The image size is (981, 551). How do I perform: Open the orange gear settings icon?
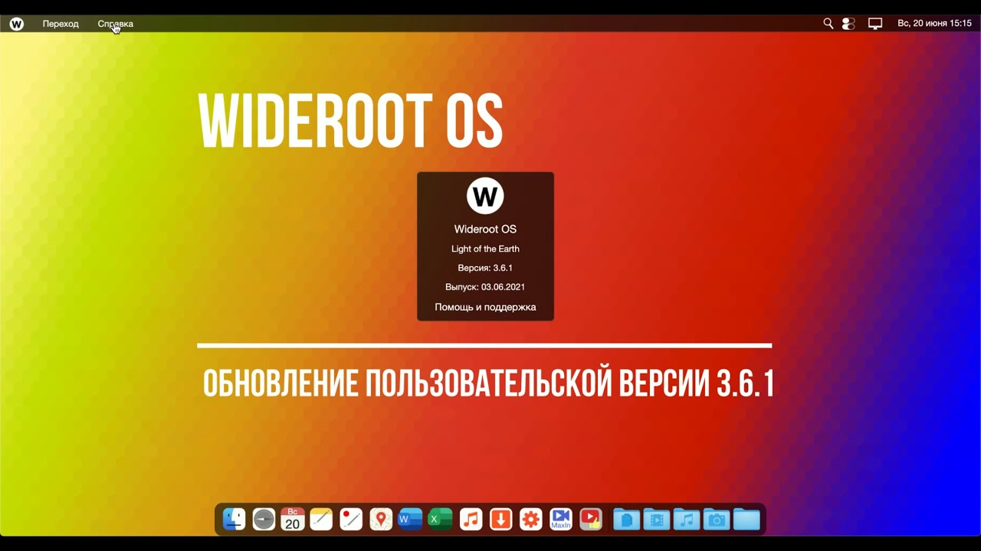530,520
